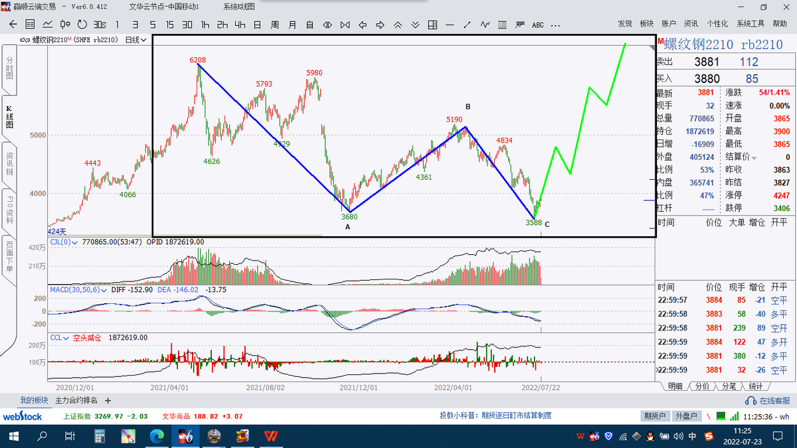The image size is (797, 448).
Task: Select the horizontal line drawing tool
Action: click(450, 25)
